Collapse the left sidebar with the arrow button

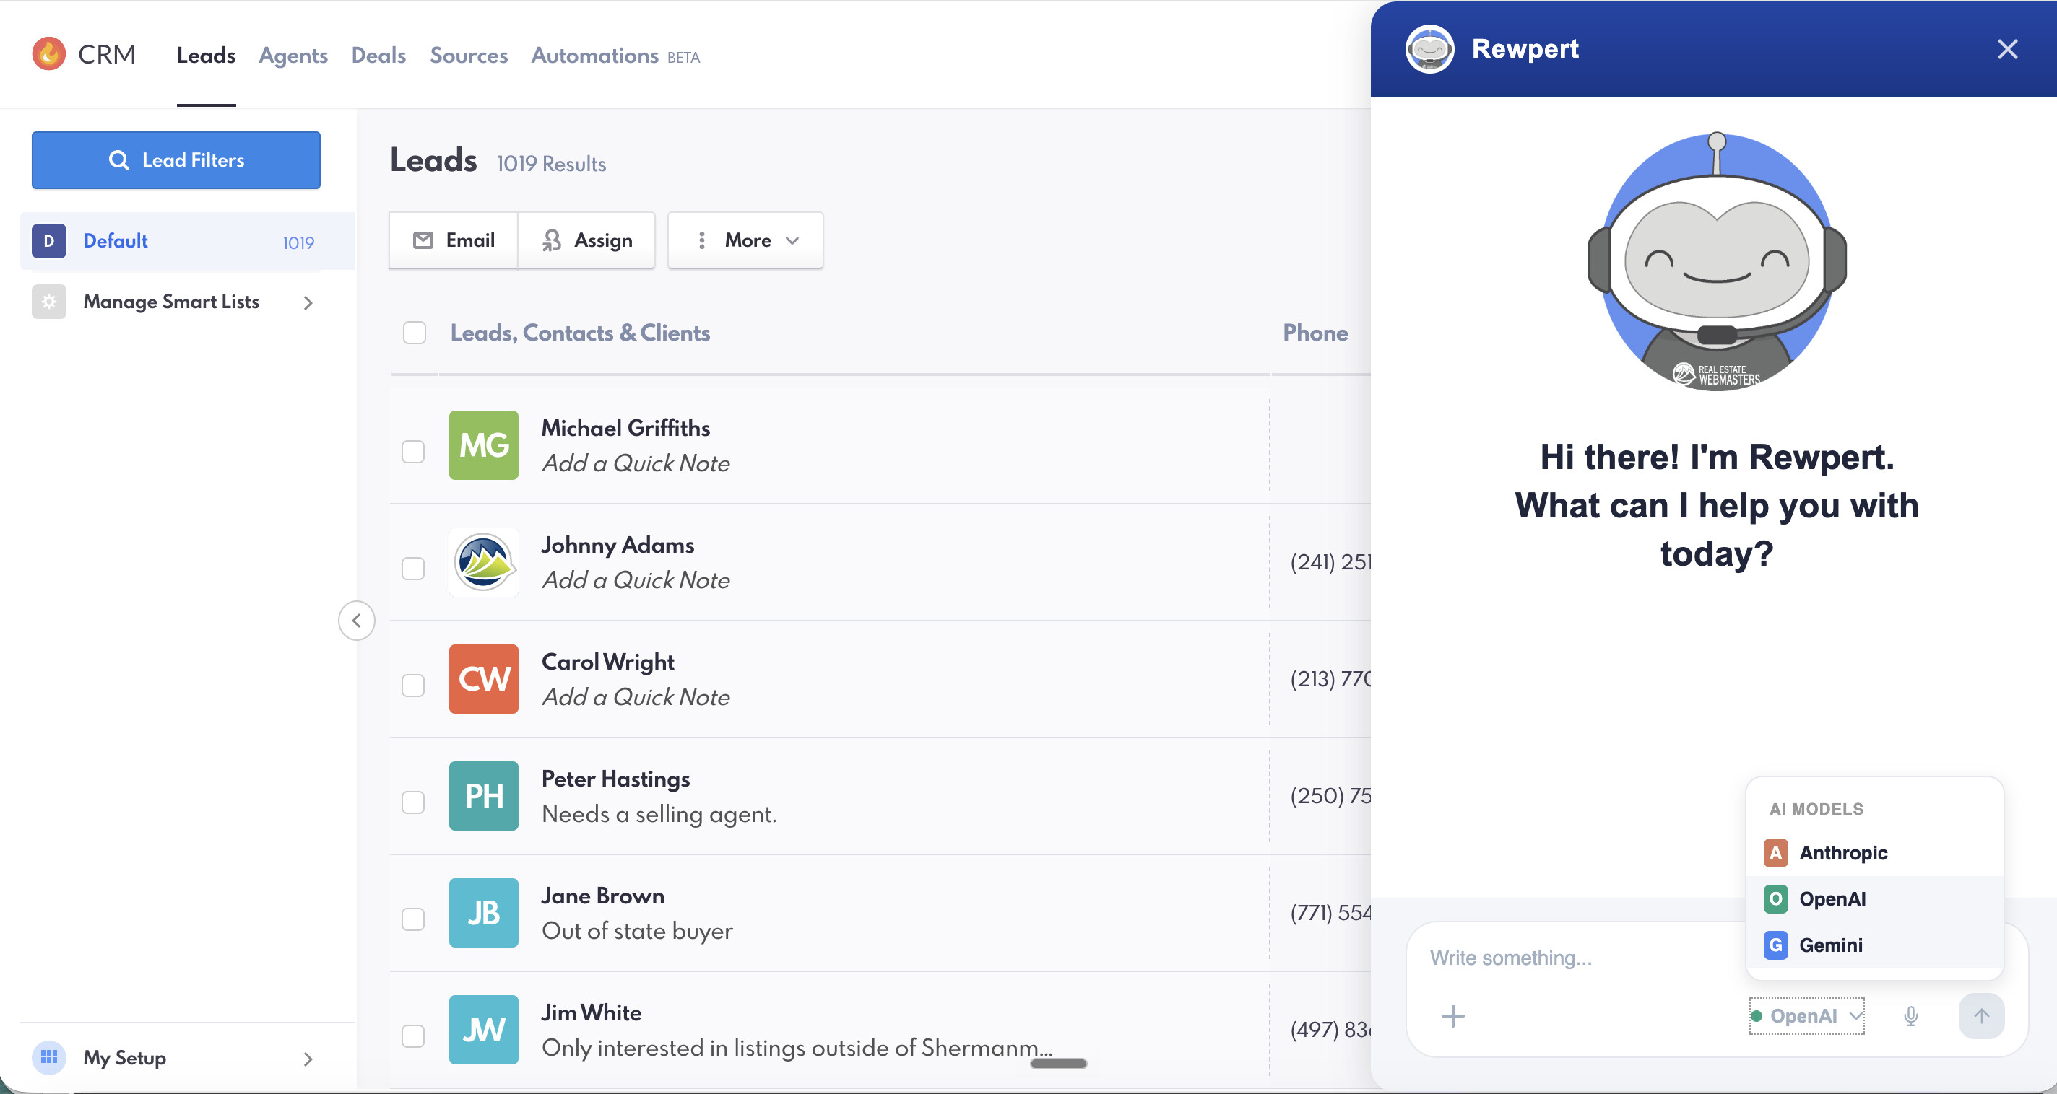pos(356,621)
